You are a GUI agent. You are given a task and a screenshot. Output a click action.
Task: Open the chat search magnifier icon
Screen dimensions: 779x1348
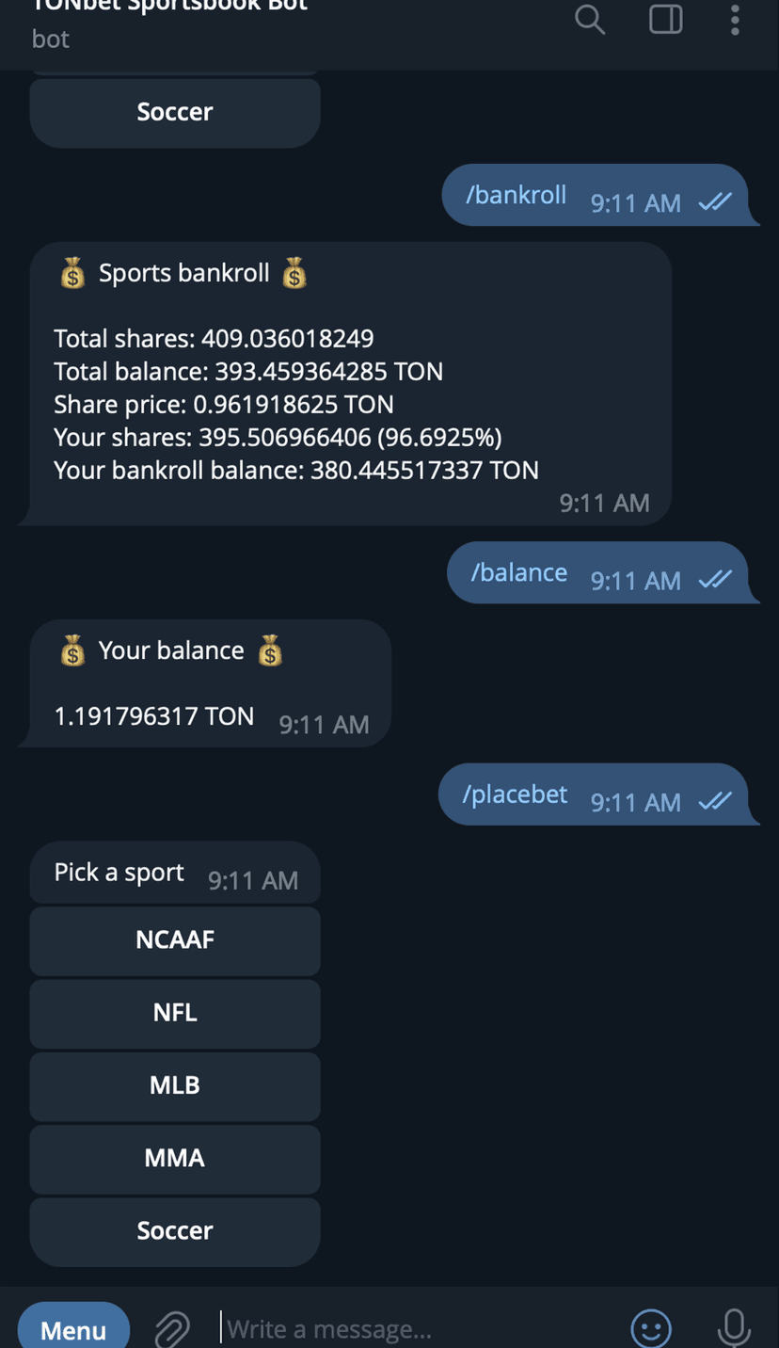click(590, 19)
